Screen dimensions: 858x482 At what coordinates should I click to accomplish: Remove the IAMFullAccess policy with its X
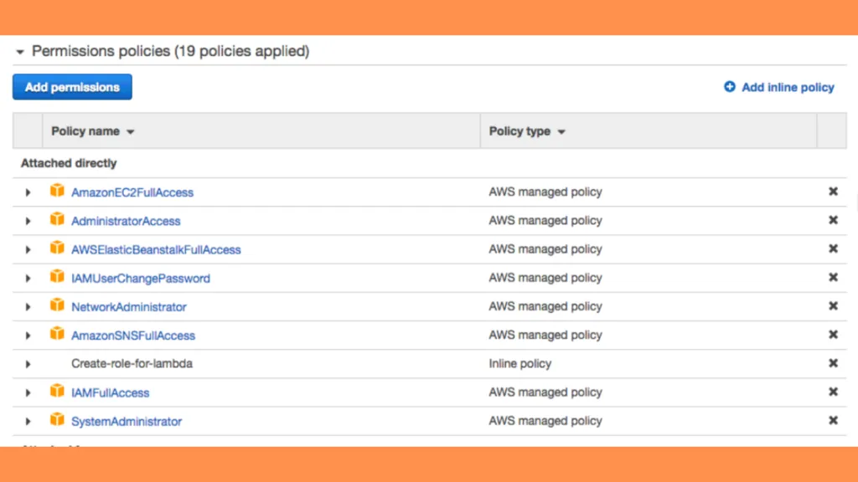pyautogui.click(x=833, y=392)
